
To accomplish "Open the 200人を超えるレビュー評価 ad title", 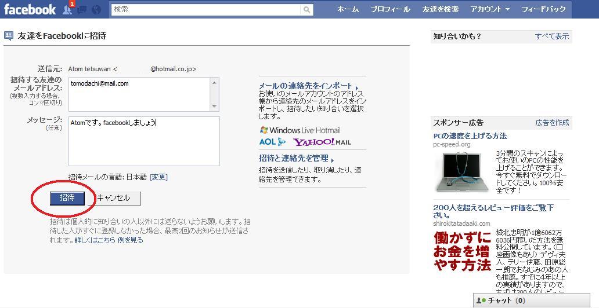I will pos(493,211).
